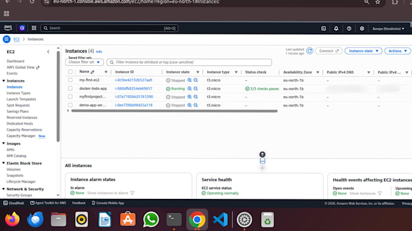Zoom-out filter for demo-app-ser state
The width and height of the screenshot is (412, 231).
[x=196, y=105]
